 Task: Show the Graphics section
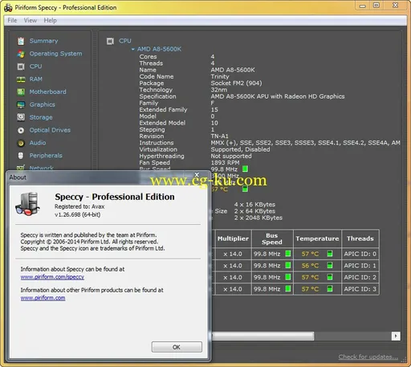[43, 104]
